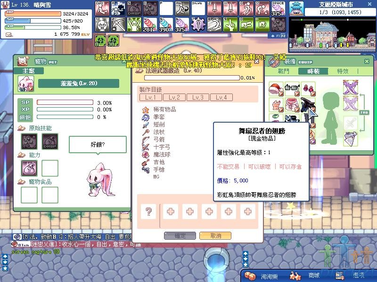Expand the 短劍 crafting category
This screenshot has height=282, width=377.
tap(159, 124)
